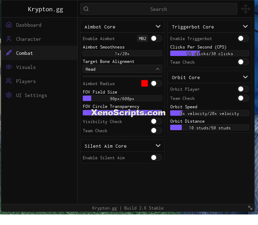Collapse the Triggerbot Core section

pyautogui.click(x=245, y=26)
